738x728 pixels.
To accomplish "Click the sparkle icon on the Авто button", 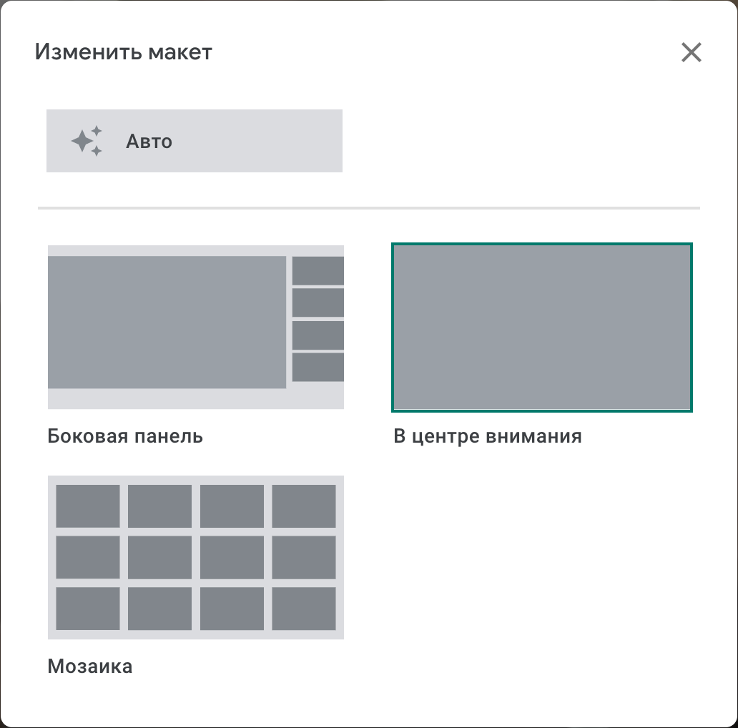I will tap(87, 141).
